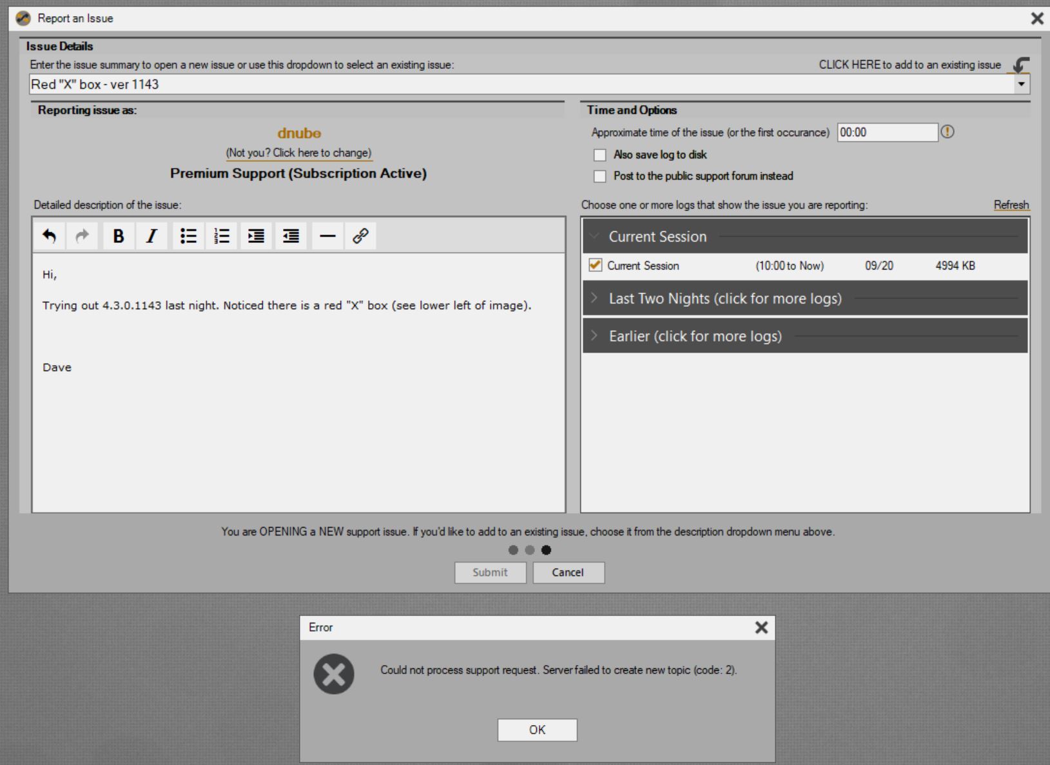This screenshot has height=765, width=1050.
Task: Insert a numbered list
Action: click(x=222, y=237)
